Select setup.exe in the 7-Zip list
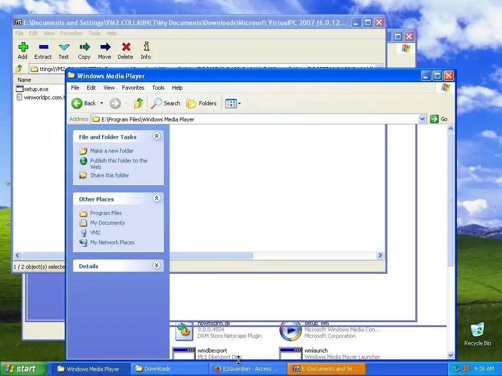 32,89
